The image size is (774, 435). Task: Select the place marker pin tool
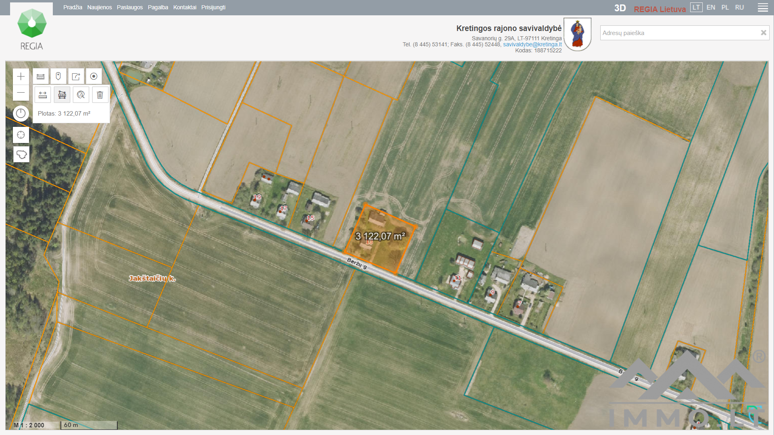(x=58, y=76)
